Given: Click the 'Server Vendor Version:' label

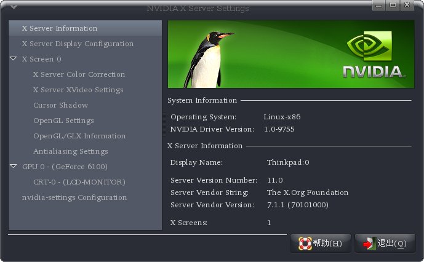Looking at the screenshot, I should click(212, 205).
